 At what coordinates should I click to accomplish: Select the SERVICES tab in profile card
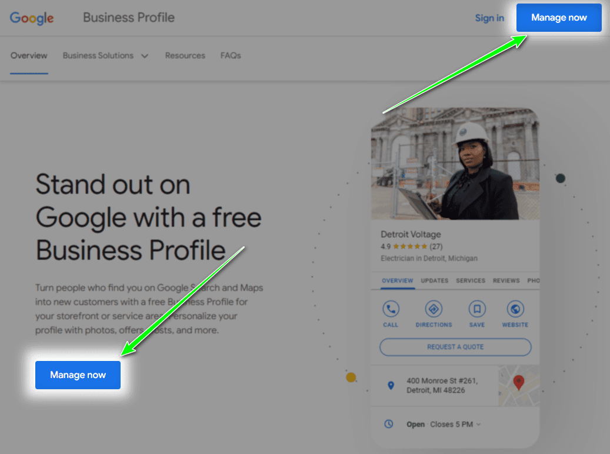tap(471, 281)
